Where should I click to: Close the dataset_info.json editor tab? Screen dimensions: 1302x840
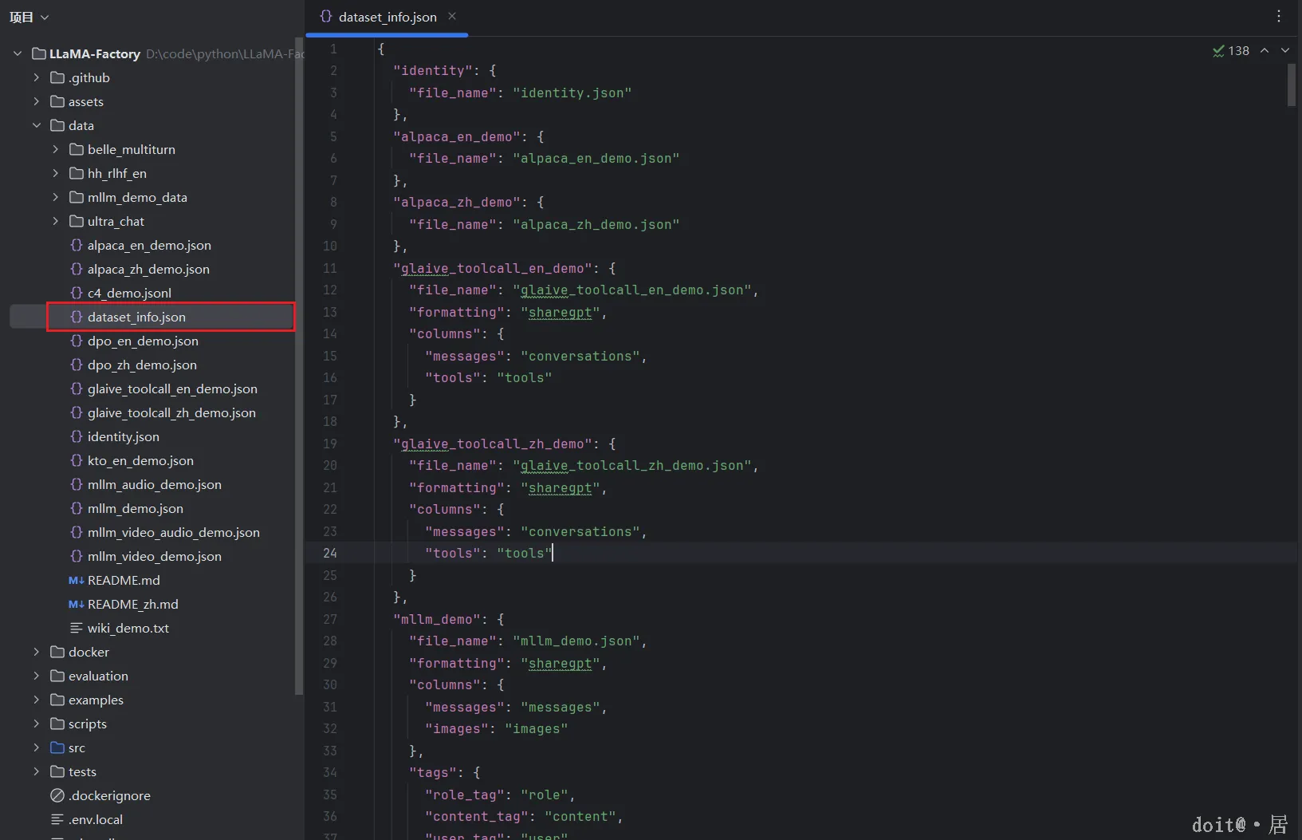point(452,17)
